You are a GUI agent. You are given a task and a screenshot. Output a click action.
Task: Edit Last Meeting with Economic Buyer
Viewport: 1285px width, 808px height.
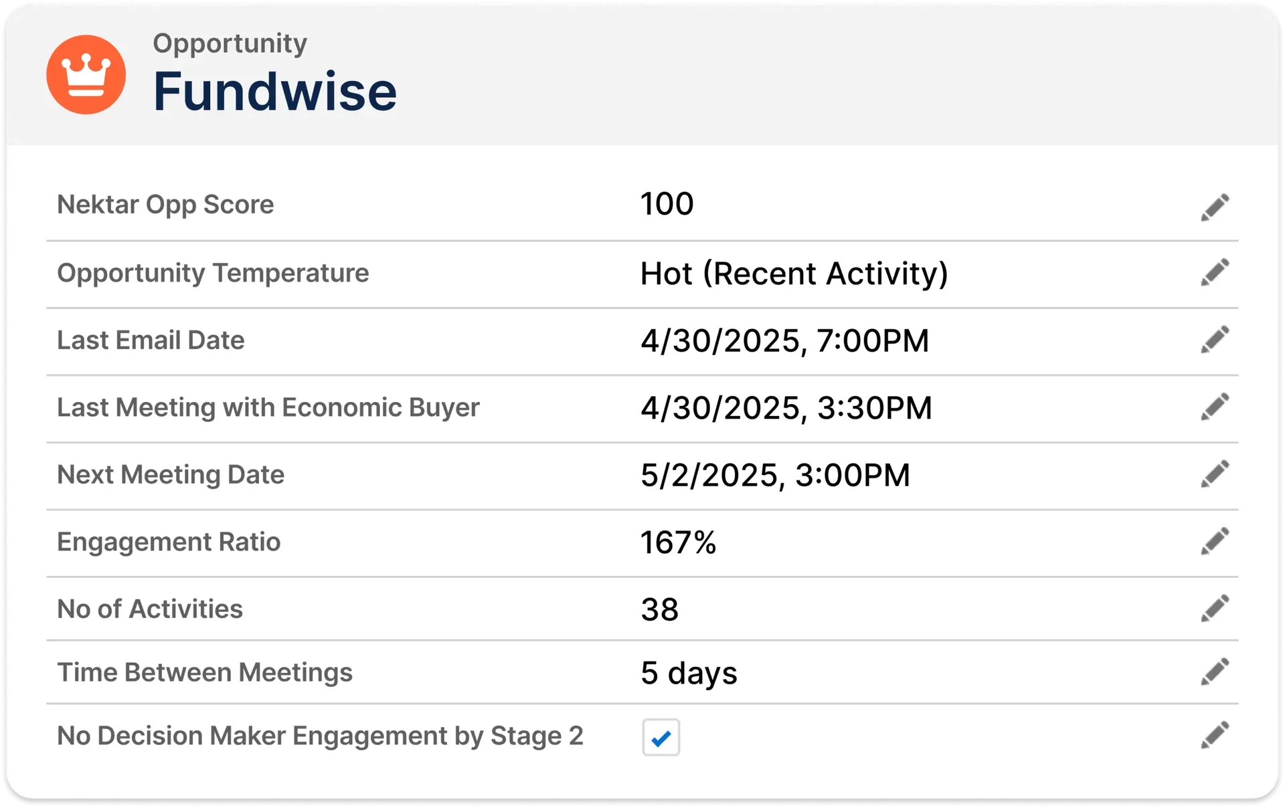(1215, 407)
